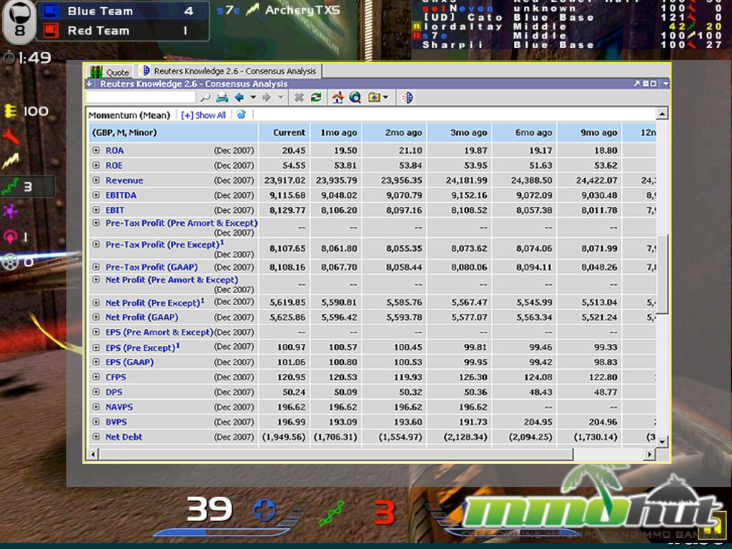Screen dimensions: 732x549
Task: Expand the Net Debt row
Action: [x=97, y=437]
